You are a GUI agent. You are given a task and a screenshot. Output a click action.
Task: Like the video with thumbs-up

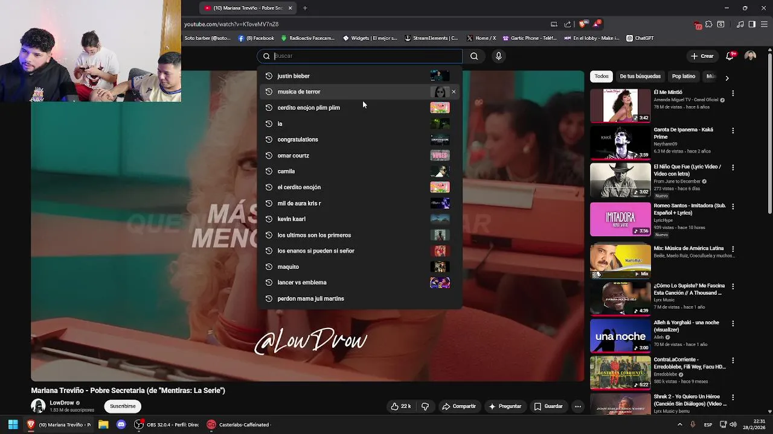point(401,406)
